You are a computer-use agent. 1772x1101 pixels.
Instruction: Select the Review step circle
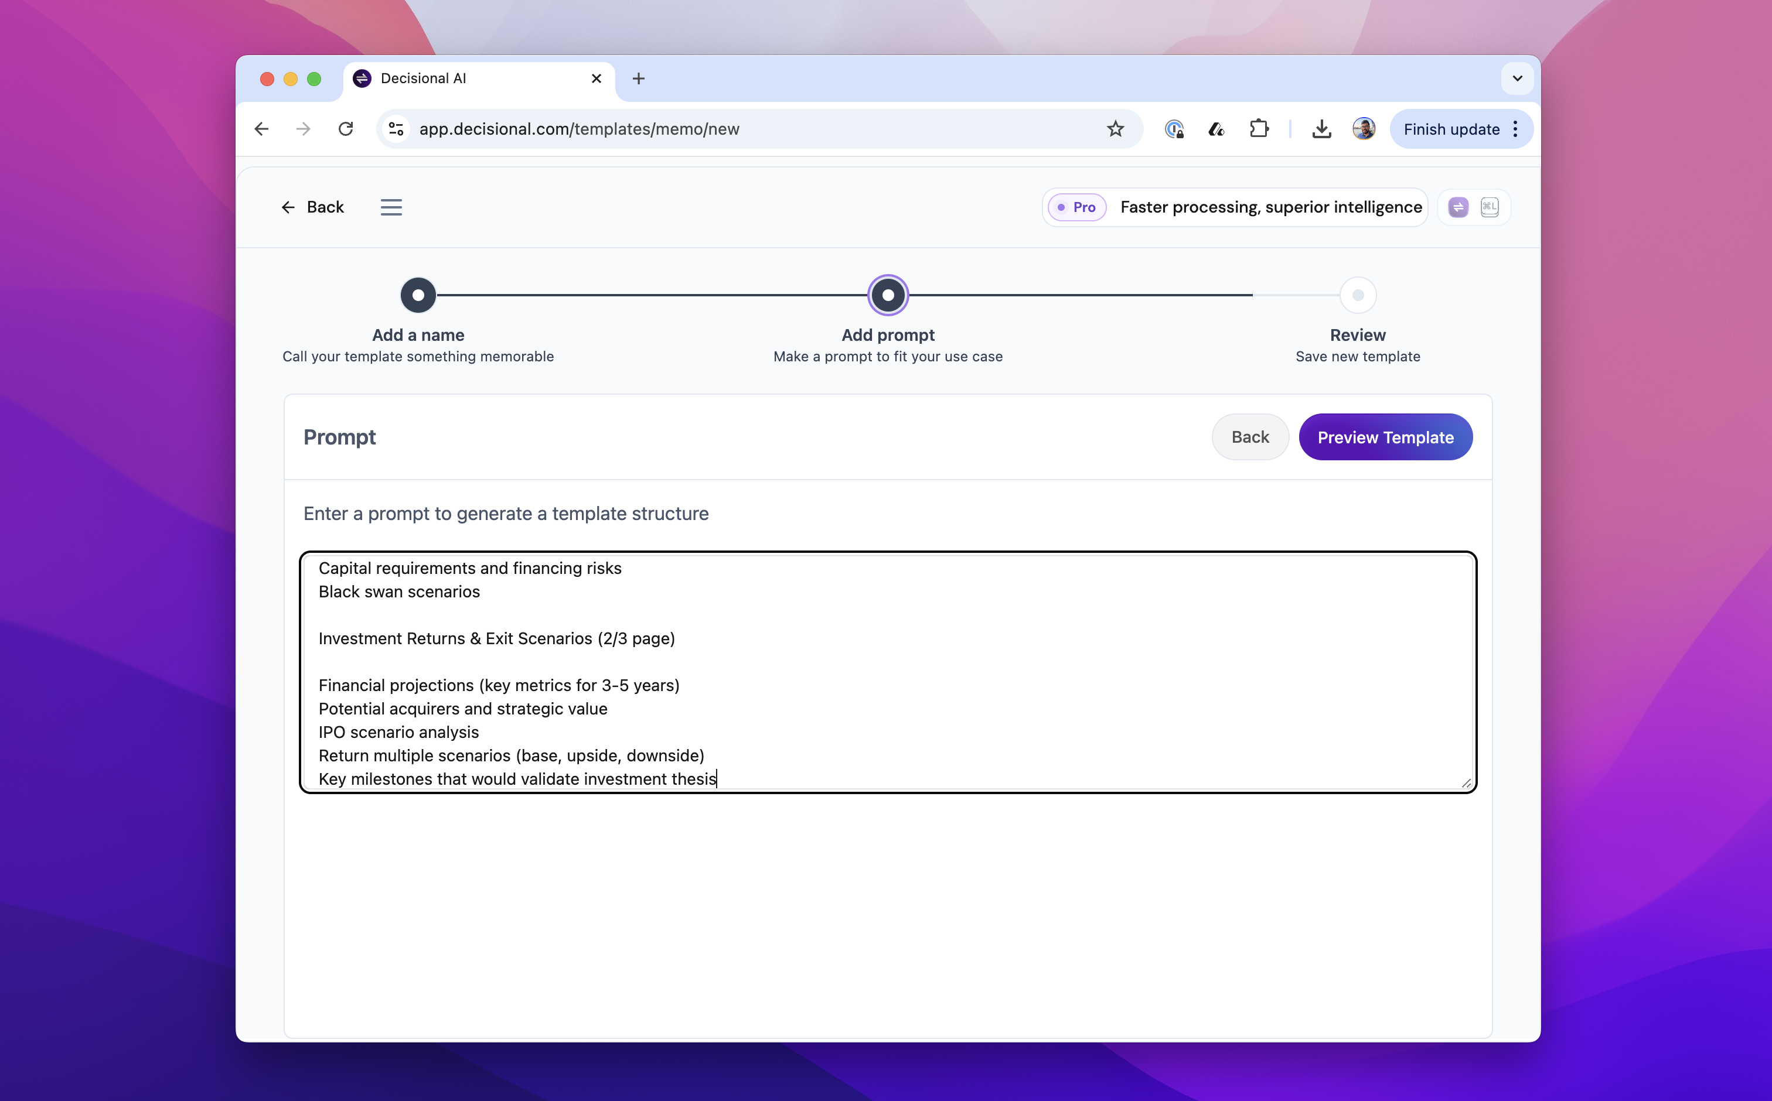coord(1357,295)
